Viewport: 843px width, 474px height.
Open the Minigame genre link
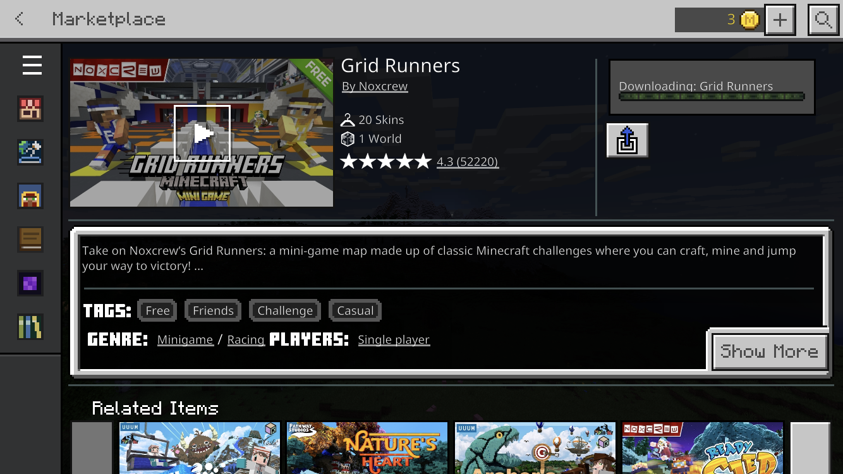click(x=185, y=340)
